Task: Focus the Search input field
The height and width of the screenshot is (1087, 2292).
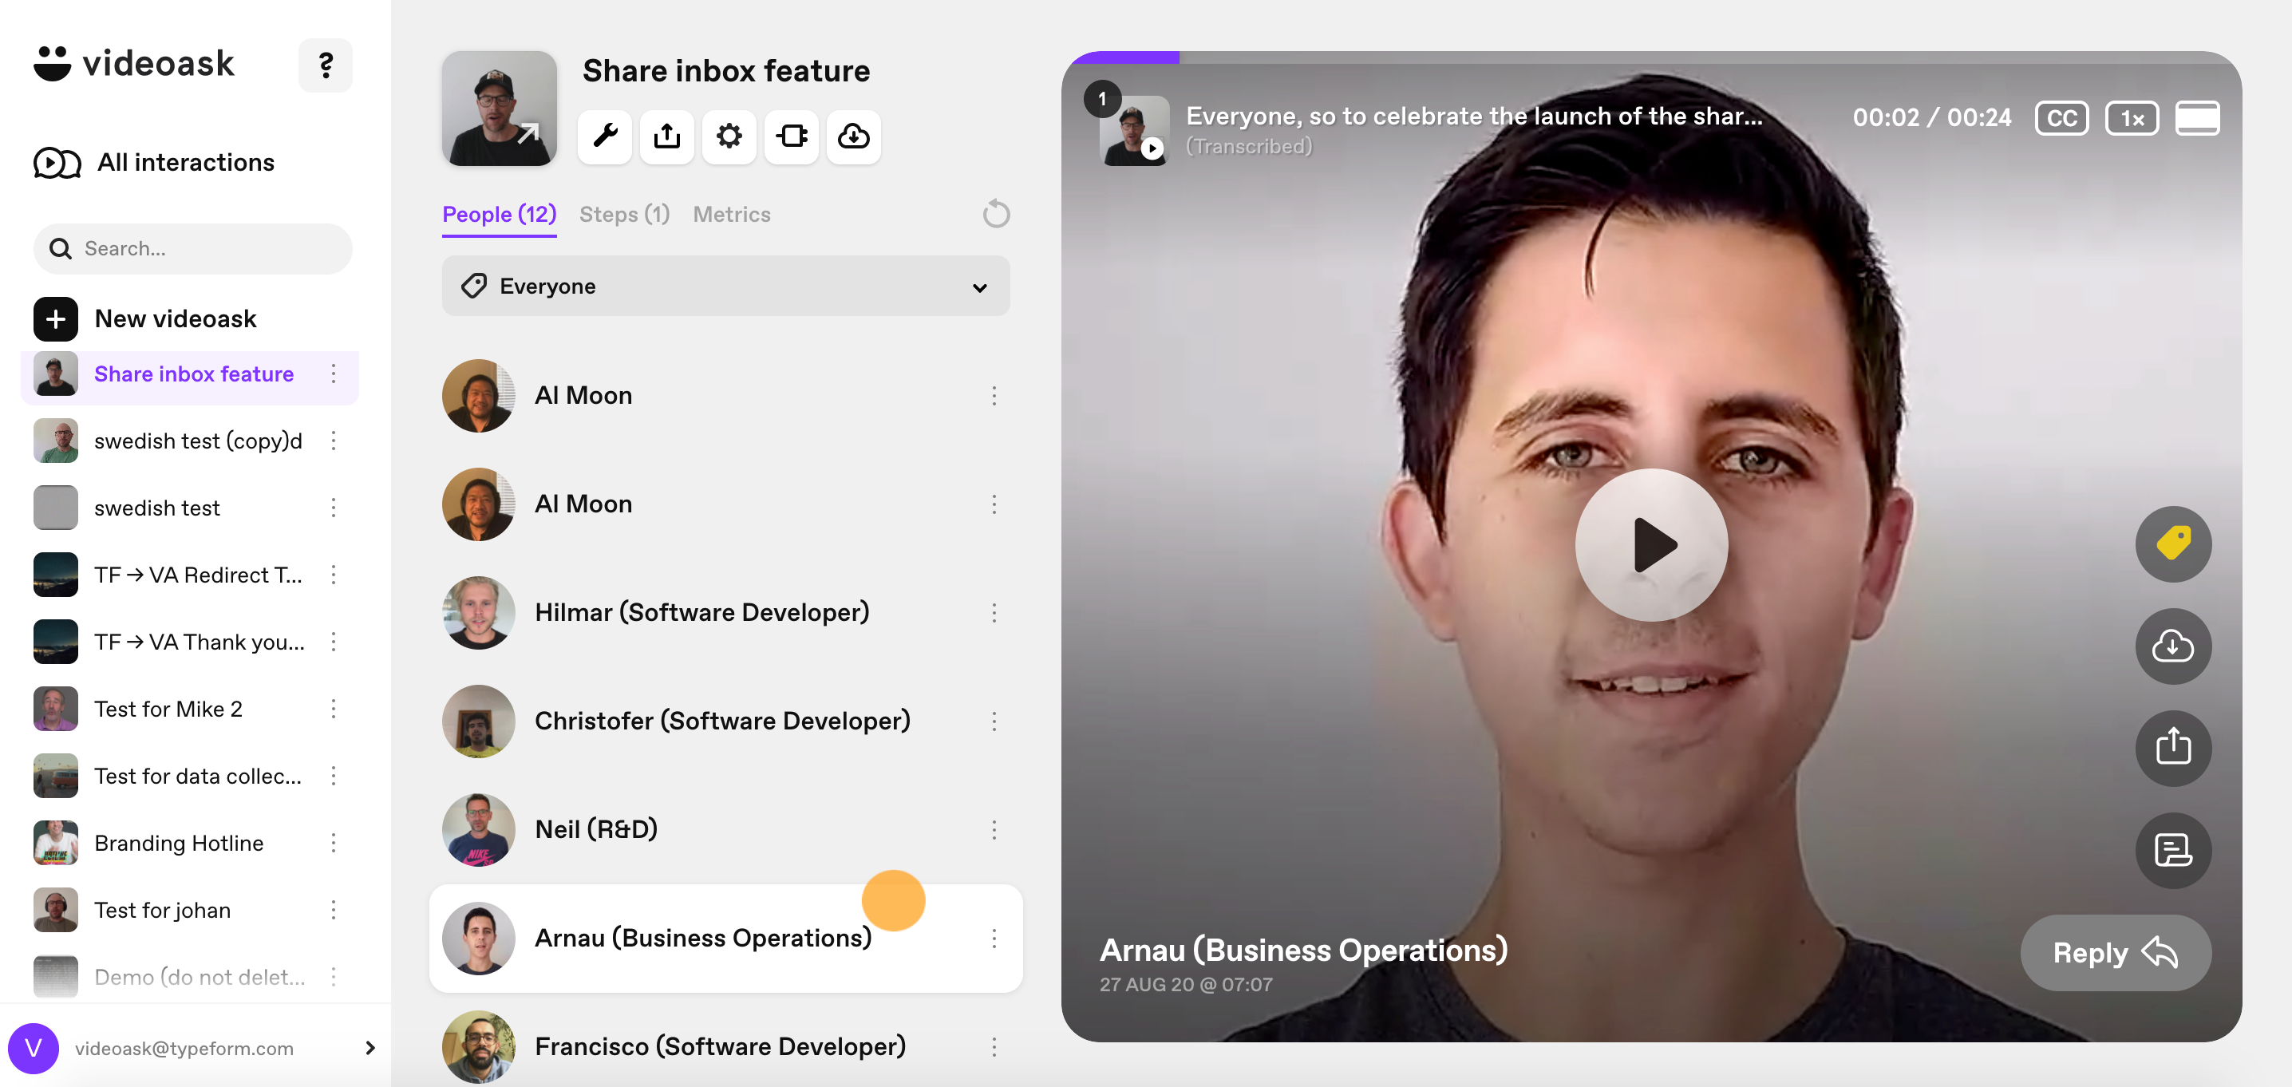Action: click(x=192, y=248)
